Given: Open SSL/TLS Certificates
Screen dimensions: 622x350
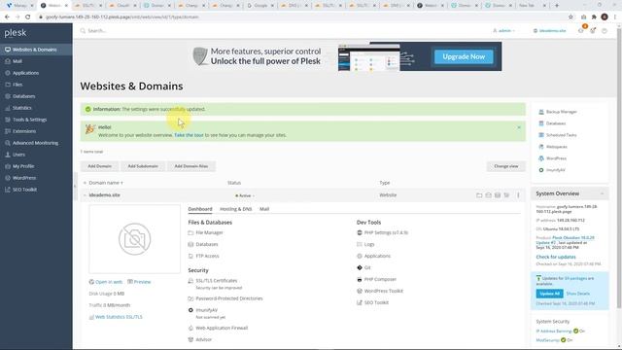Looking at the screenshot, I should pos(216,281).
